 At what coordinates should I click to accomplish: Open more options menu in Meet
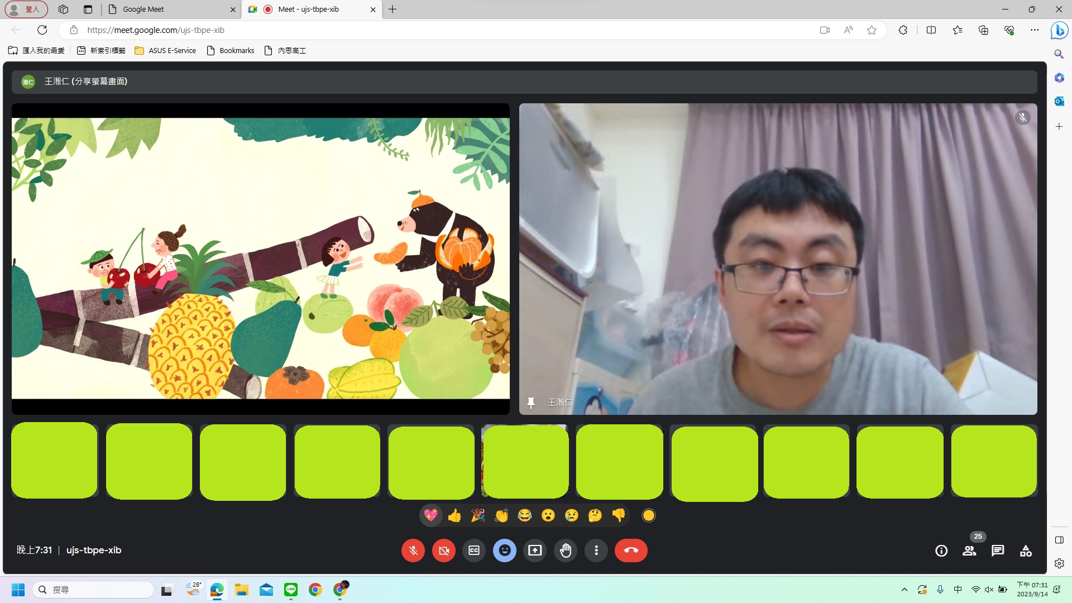[596, 551]
